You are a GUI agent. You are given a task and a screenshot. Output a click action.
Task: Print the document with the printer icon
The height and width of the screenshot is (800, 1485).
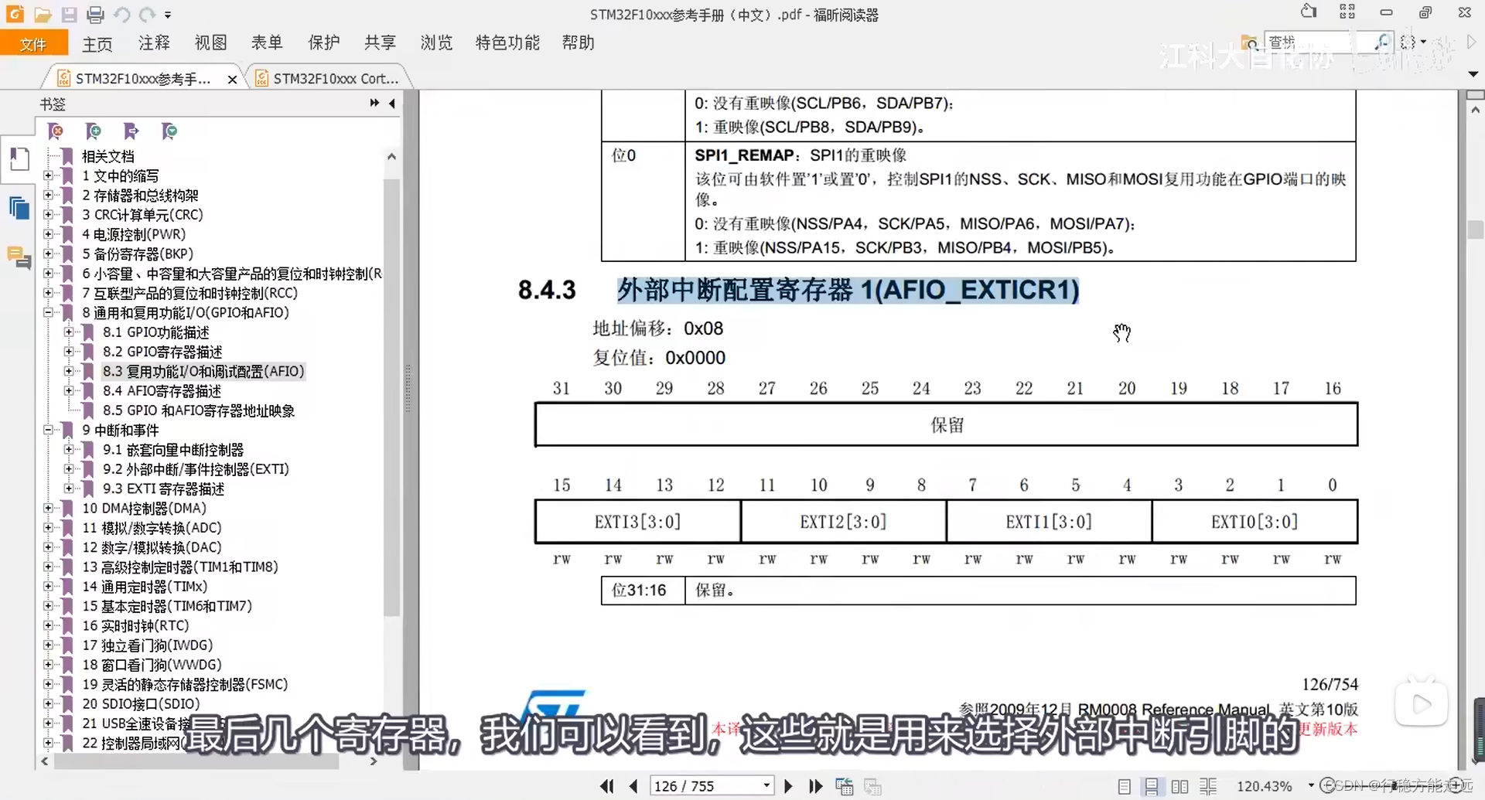(95, 15)
